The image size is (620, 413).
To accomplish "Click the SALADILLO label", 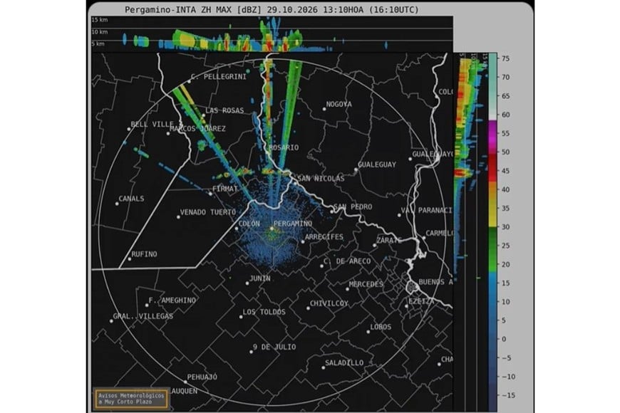I will pos(344,363).
